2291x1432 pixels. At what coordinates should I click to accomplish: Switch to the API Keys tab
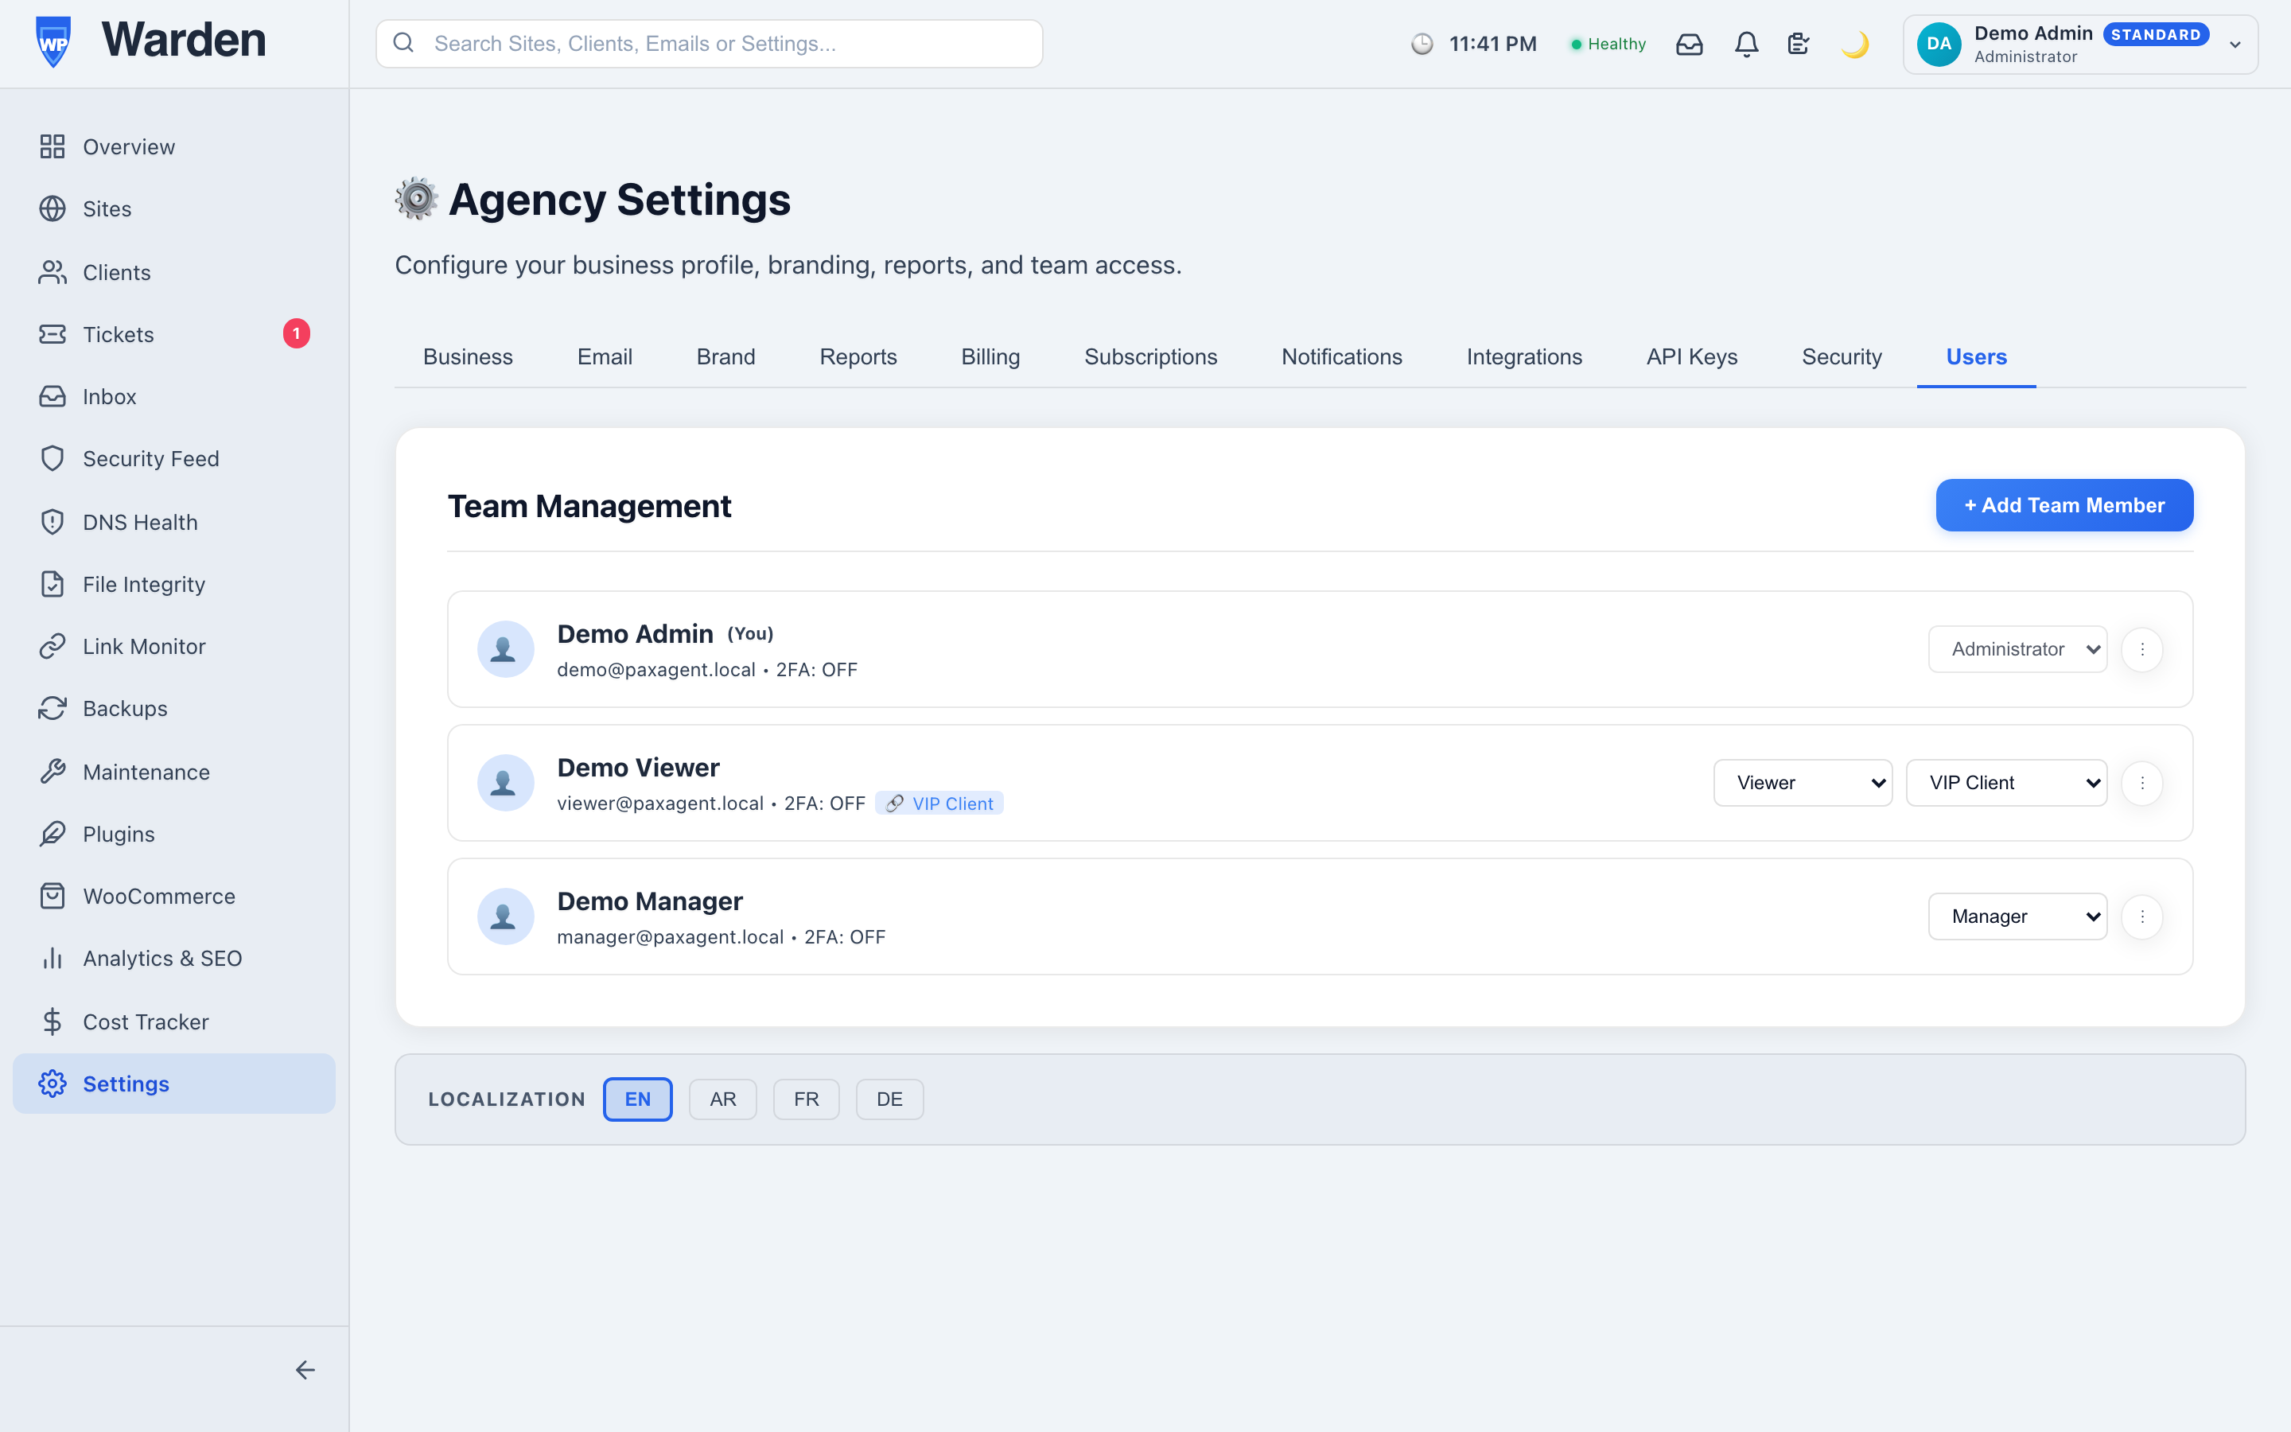point(1692,357)
